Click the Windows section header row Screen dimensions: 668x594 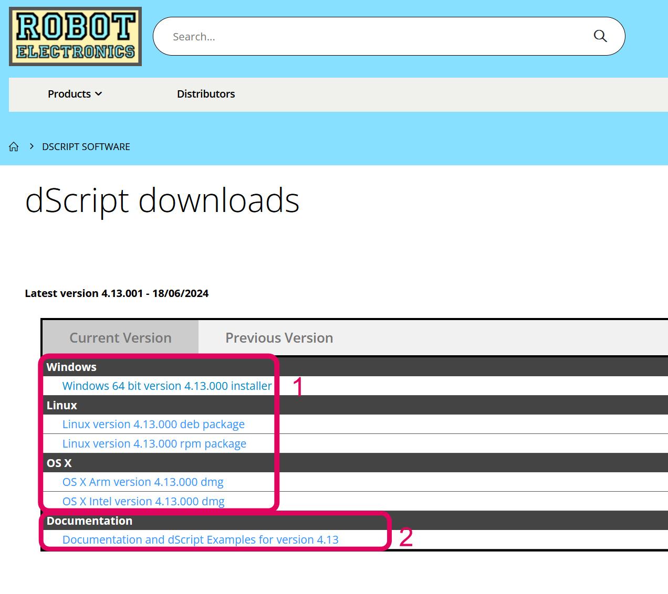point(71,367)
